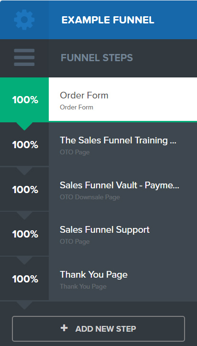Click the hamburger funnel steps icon
197x346 pixels.
point(24,57)
